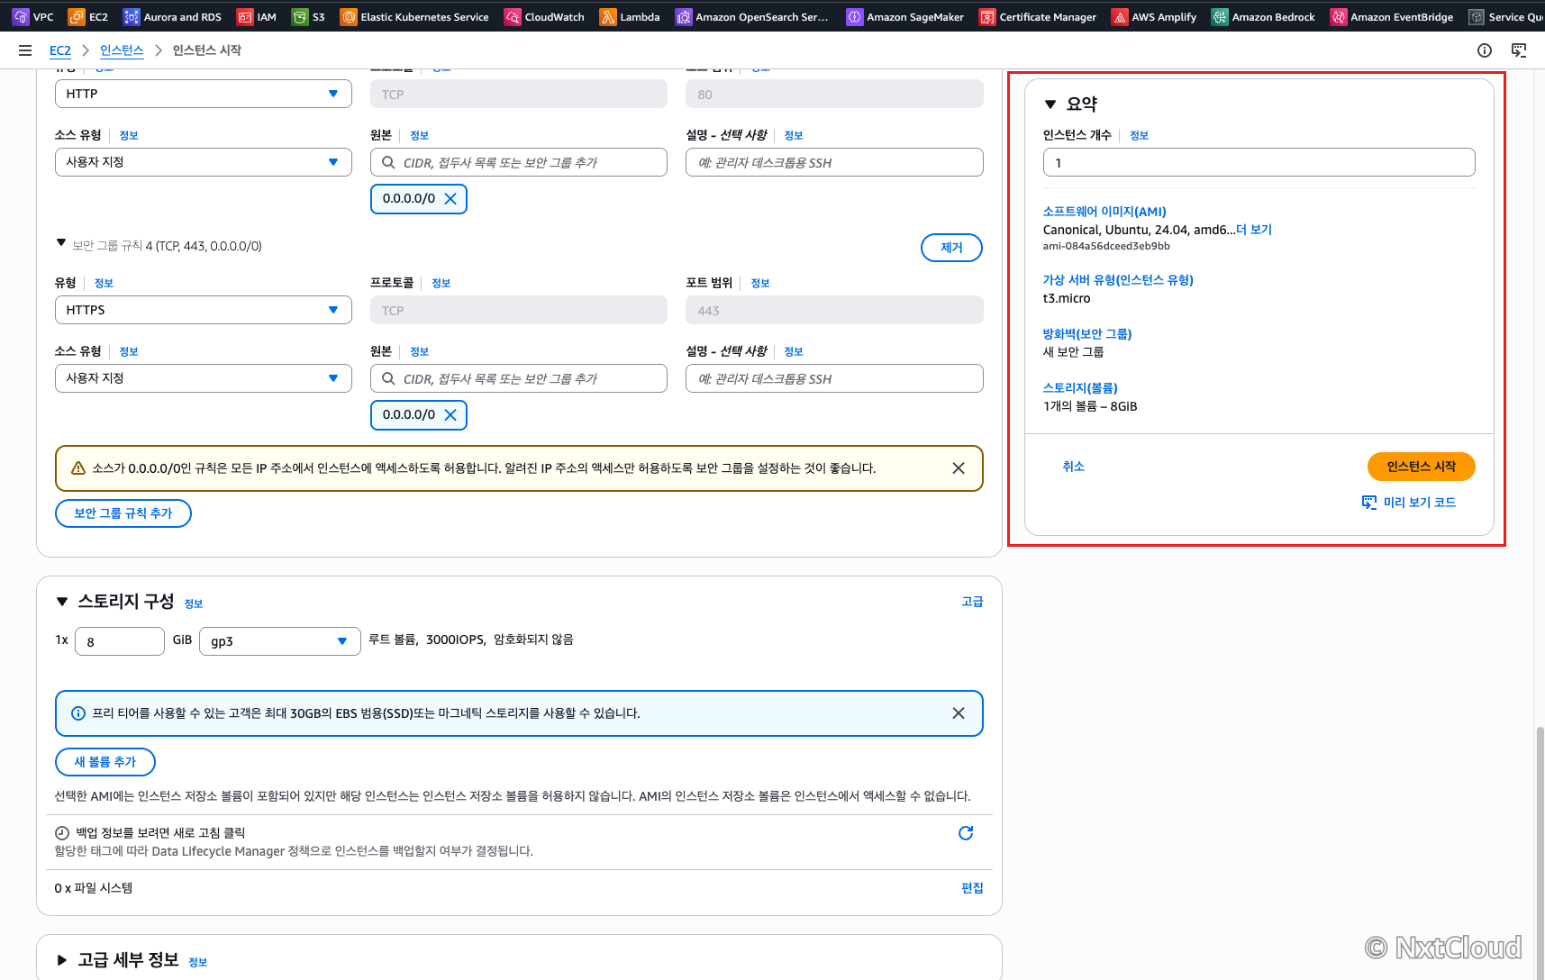
Task: Click the info circle icon in header
Action: pyautogui.click(x=1485, y=50)
